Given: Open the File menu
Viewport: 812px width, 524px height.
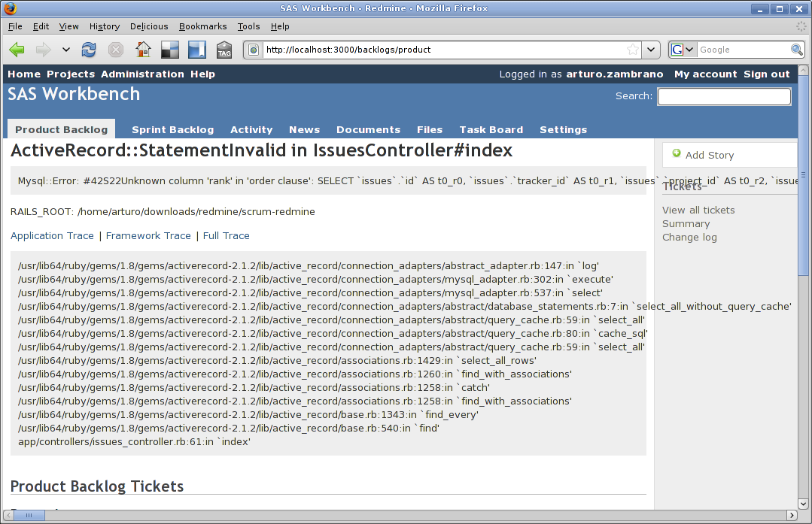Looking at the screenshot, I should pyautogui.click(x=15, y=26).
